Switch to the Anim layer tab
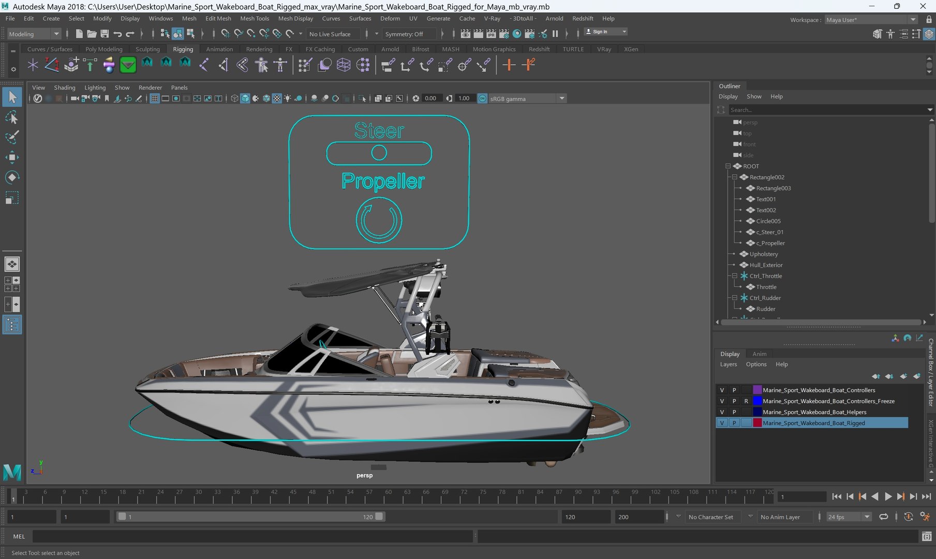The height and width of the screenshot is (559, 936). (x=760, y=354)
